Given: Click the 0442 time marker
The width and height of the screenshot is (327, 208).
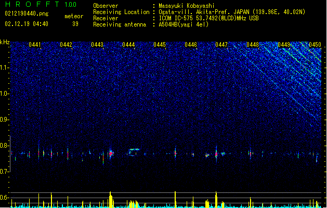Looking at the screenshot, I should tap(66, 45).
